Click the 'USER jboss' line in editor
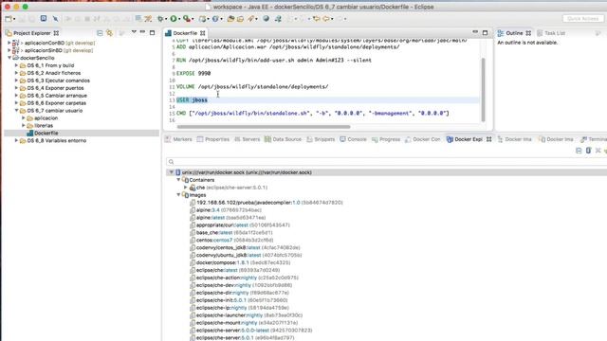 pyautogui.click(x=192, y=100)
